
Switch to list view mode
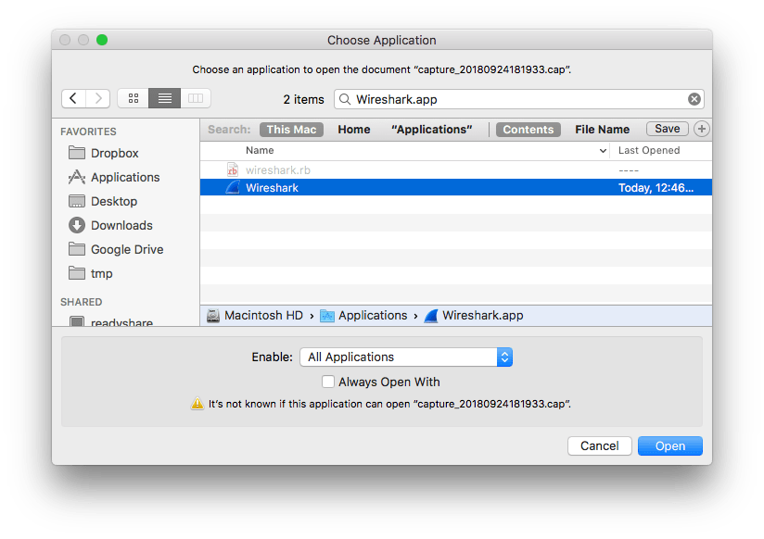pyautogui.click(x=164, y=98)
